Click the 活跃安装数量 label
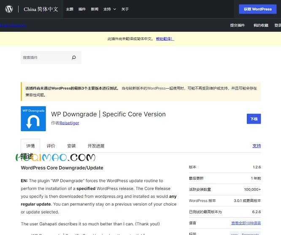The width and height of the screenshot is (281, 235). coord(200,189)
